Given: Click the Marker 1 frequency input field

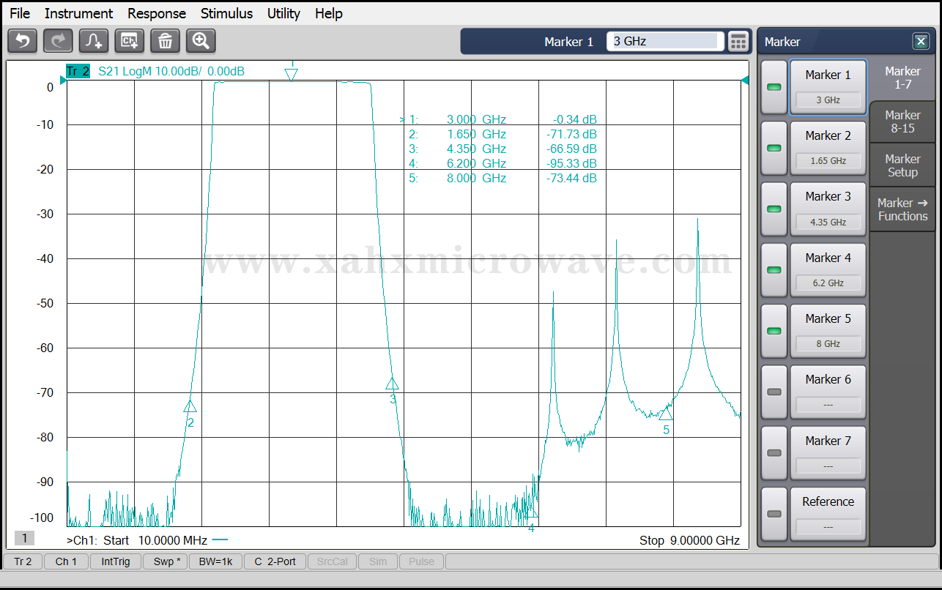Looking at the screenshot, I should click(x=665, y=42).
